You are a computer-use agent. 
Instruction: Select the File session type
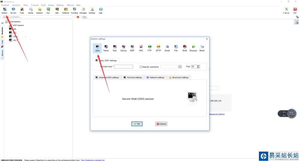[x=176, y=48]
